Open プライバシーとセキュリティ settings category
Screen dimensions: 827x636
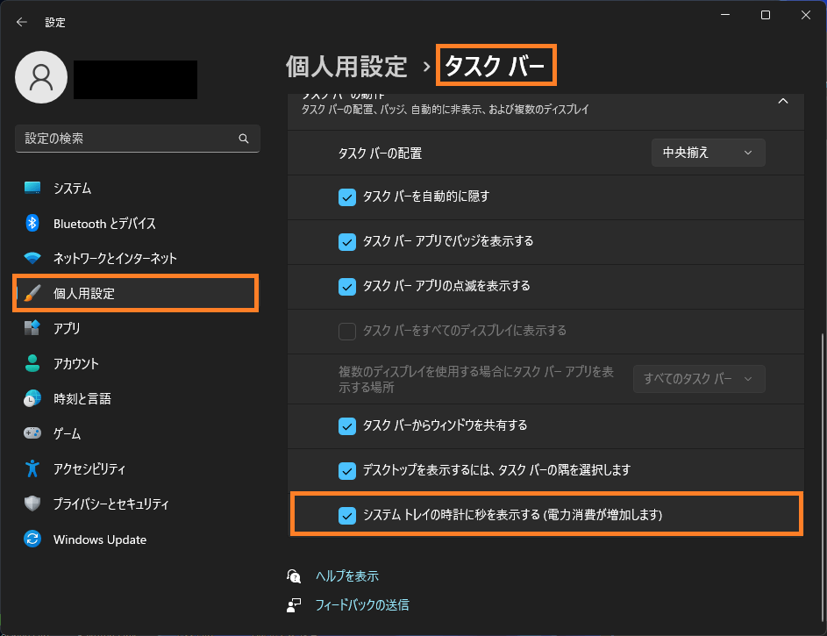[x=136, y=504]
